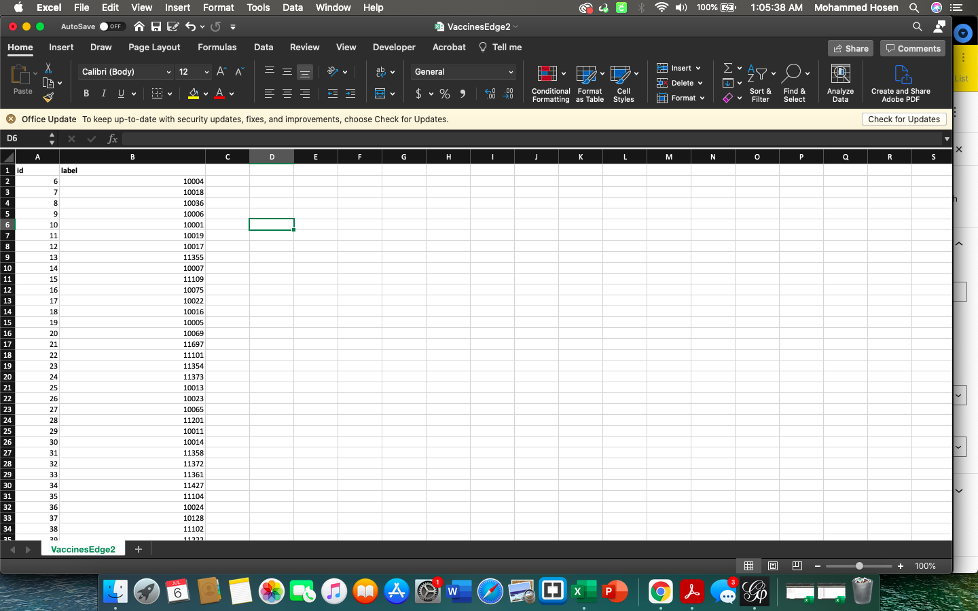Click the Share button
This screenshot has width=978, height=611.
850,48
